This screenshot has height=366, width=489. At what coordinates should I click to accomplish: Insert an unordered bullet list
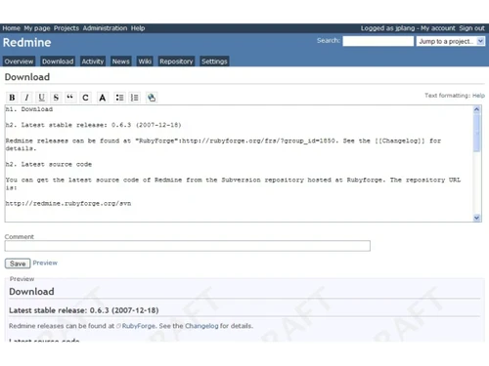[x=119, y=98]
